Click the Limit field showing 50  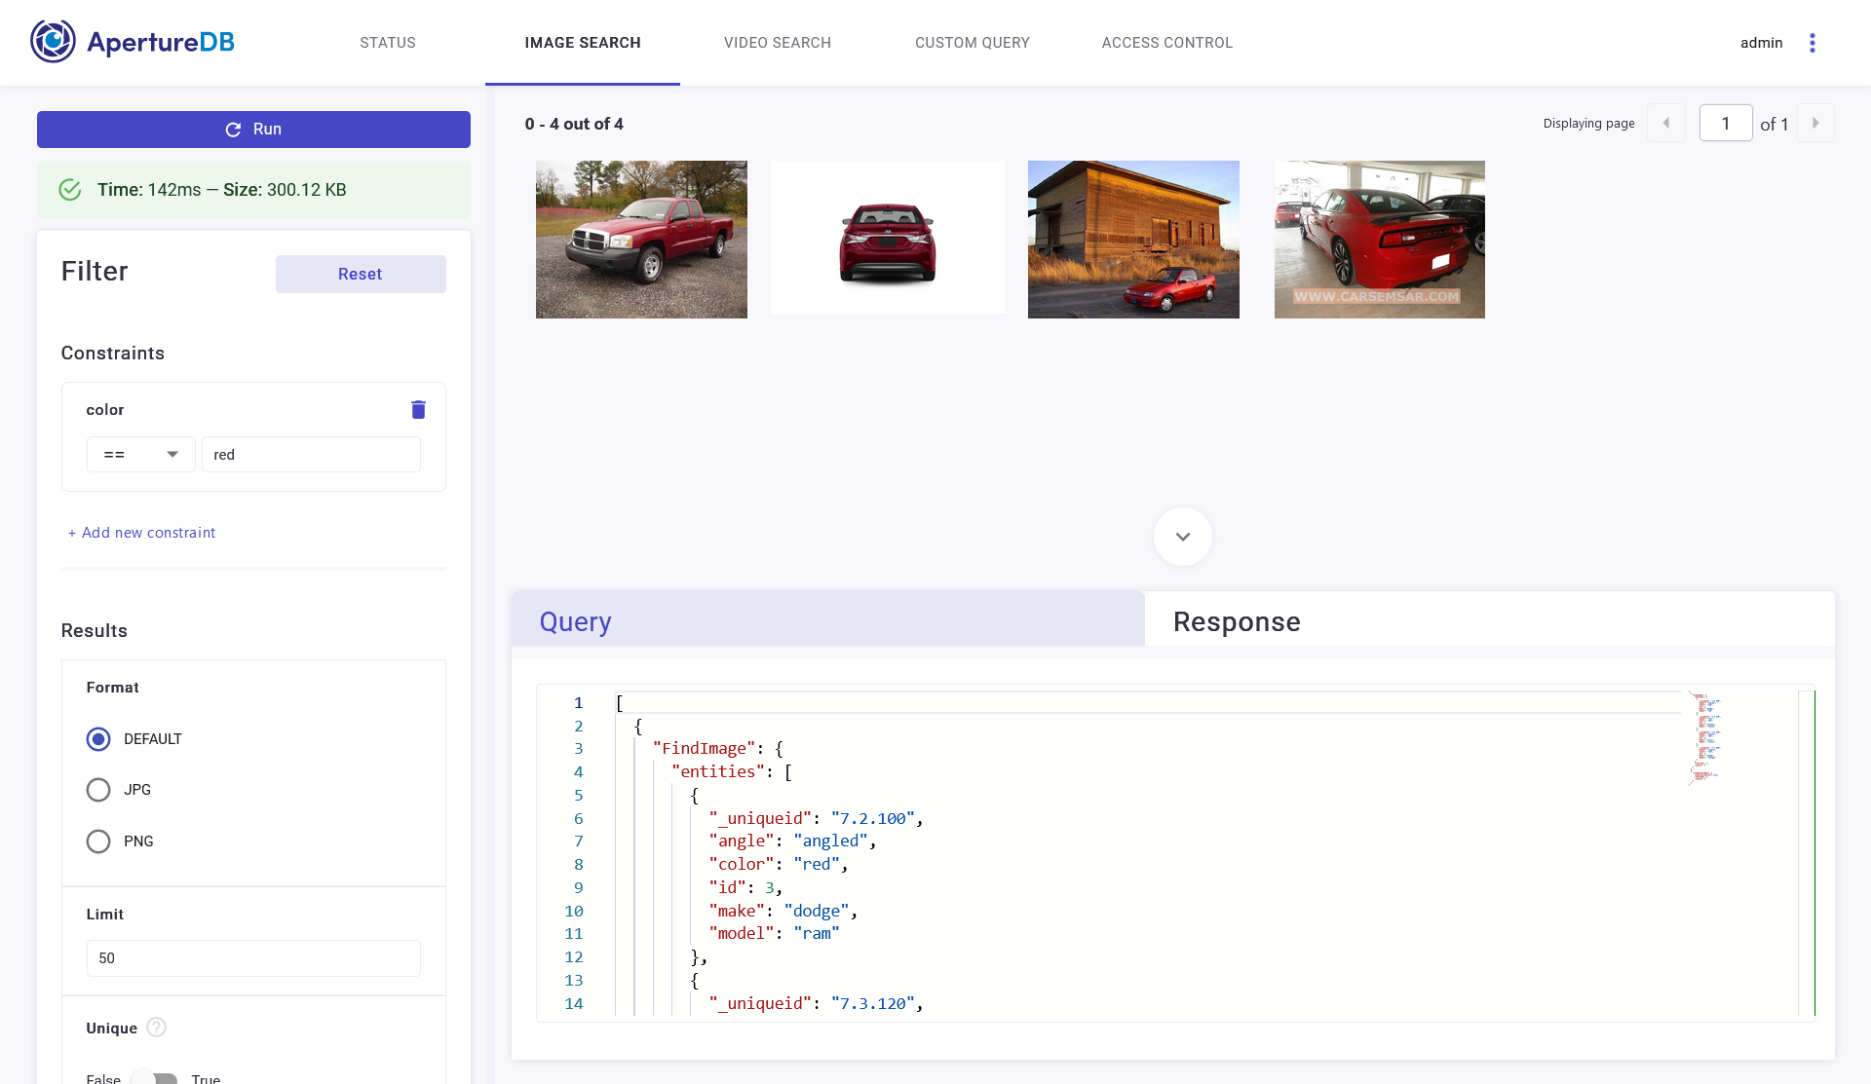click(x=253, y=958)
